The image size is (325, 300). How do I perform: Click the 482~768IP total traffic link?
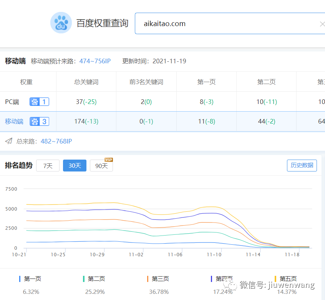(56, 141)
